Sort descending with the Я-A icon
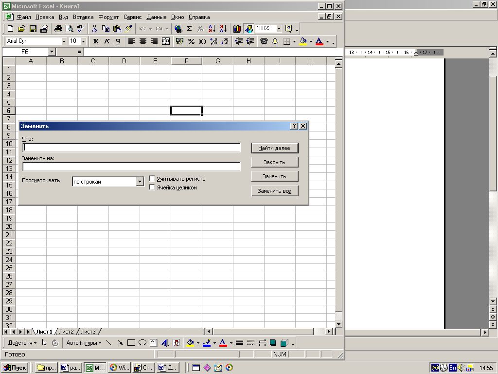 [x=223, y=29]
